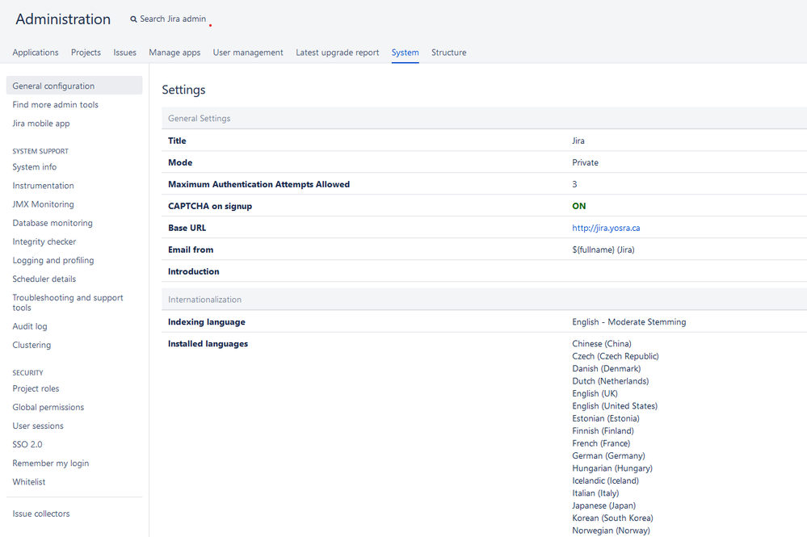The image size is (807, 537).
Task: View the Audit log
Action: (30, 326)
